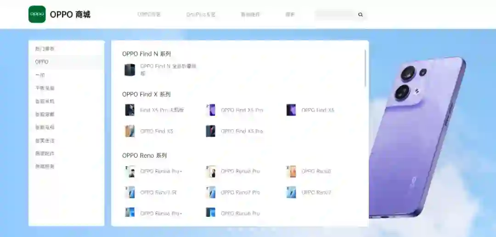Click the OPPO Find X 系列 heading
This screenshot has height=237, width=496.
pyautogui.click(x=147, y=94)
